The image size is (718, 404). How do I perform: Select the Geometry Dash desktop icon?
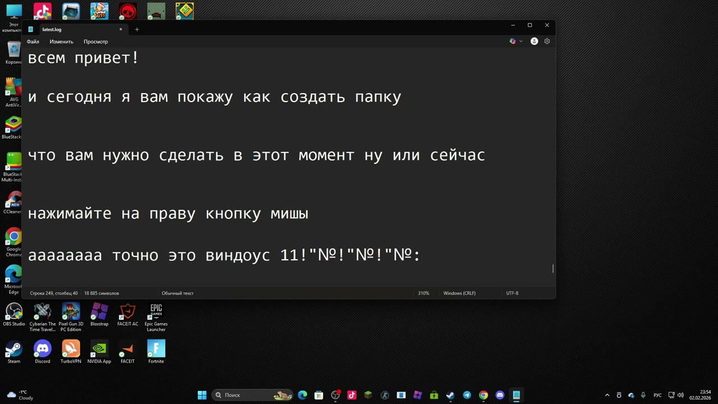(x=185, y=11)
